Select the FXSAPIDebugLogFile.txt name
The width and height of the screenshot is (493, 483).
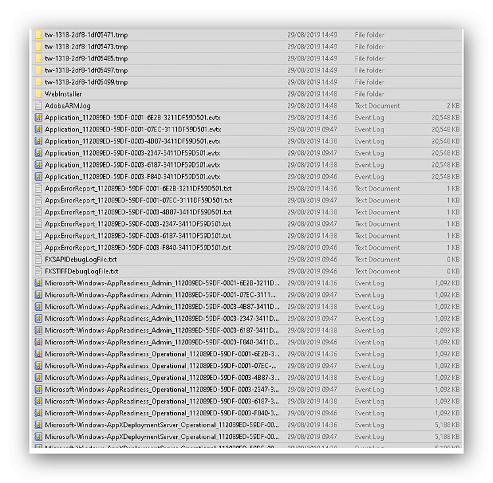point(80,260)
